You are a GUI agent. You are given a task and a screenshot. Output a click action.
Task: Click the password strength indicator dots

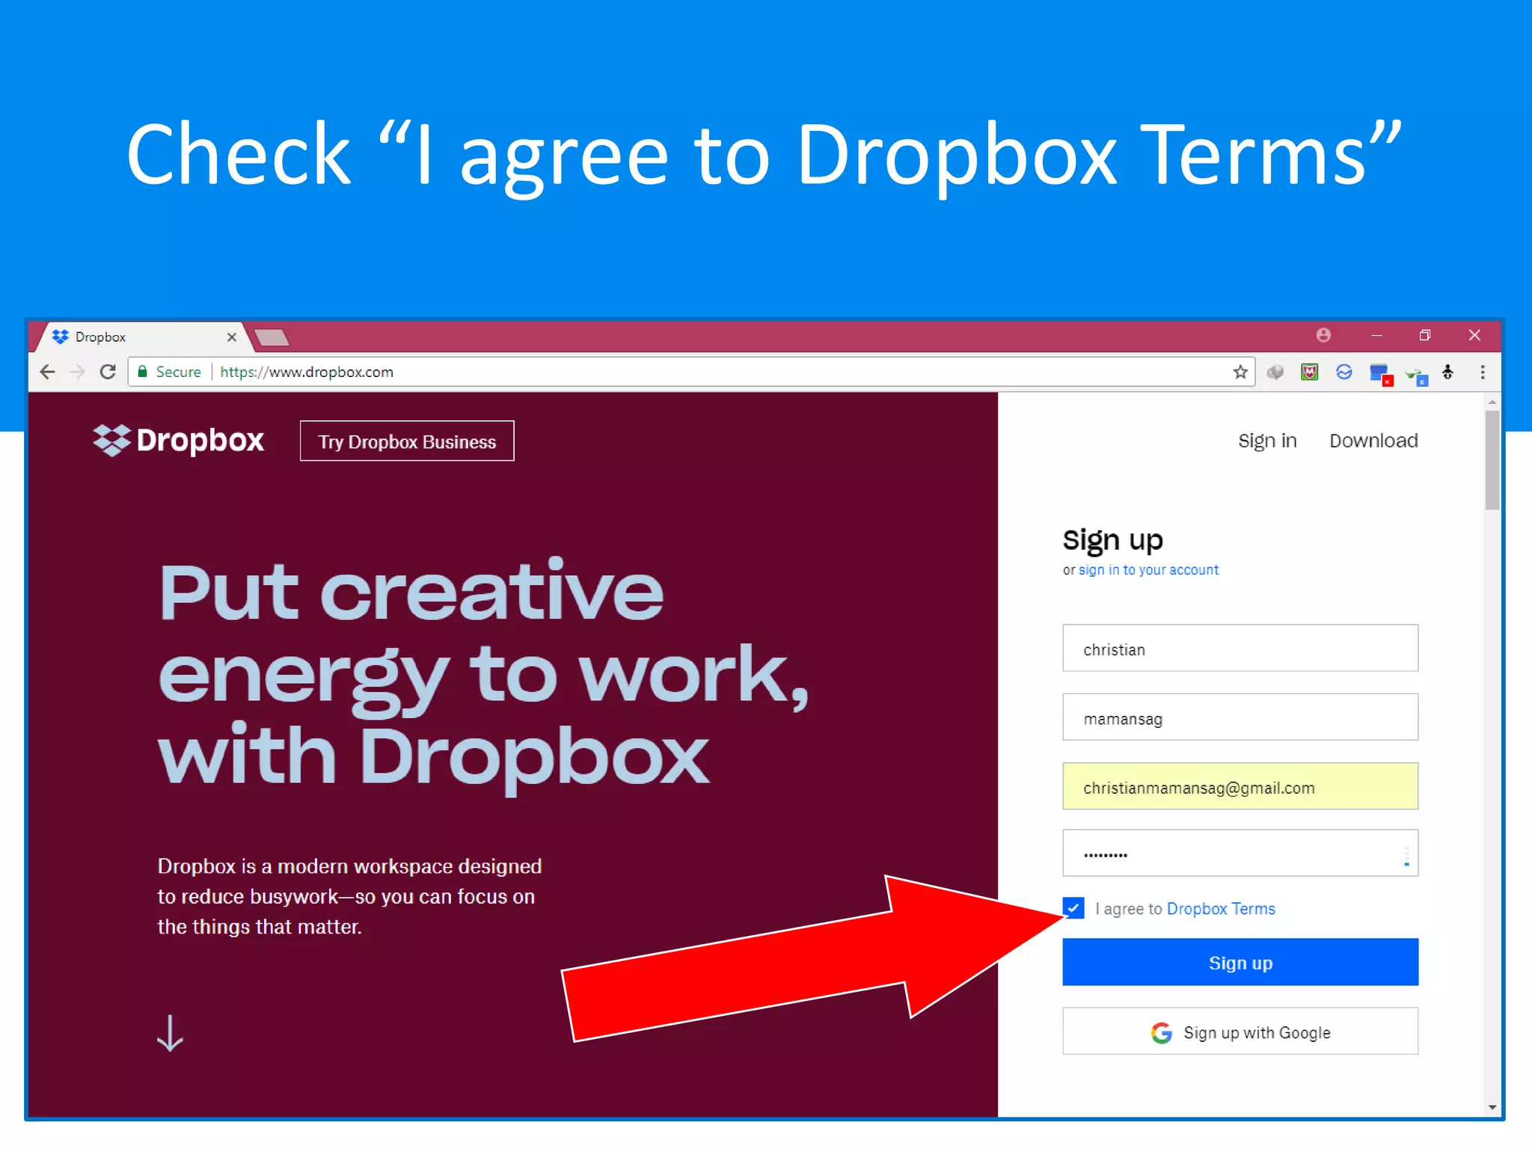tap(1406, 855)
